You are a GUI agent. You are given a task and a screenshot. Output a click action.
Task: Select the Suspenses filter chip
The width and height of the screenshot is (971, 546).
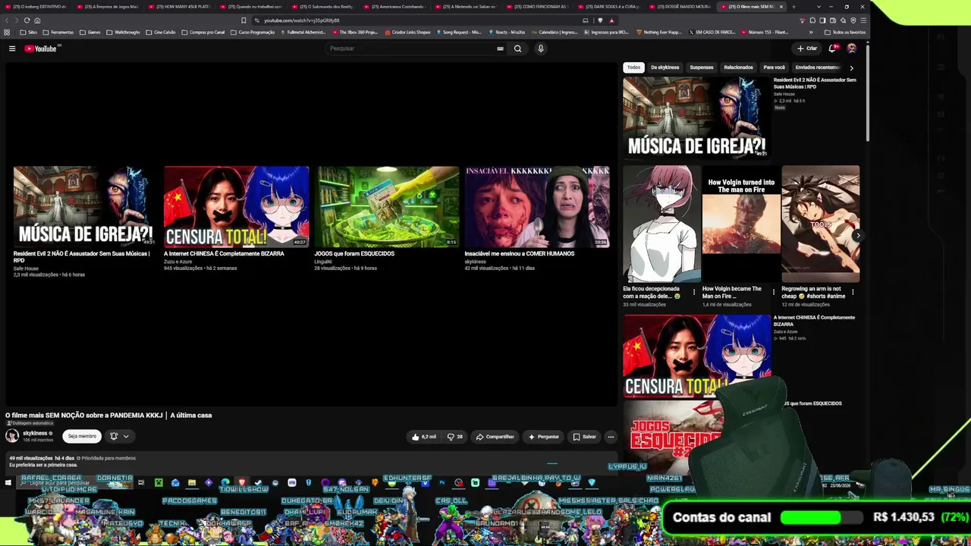pyautogui.click(x=702, y=67)
